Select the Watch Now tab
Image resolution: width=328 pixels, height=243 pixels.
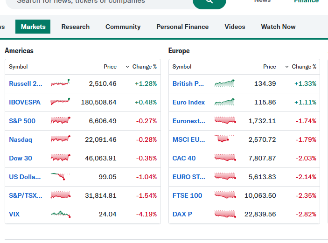[278, 27]
